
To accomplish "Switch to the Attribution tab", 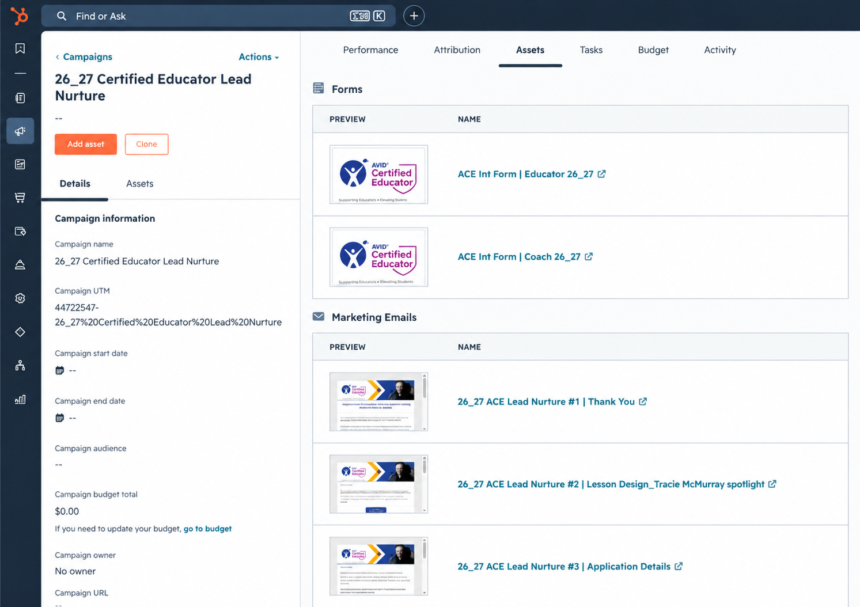I will pyautogui.click(x=457, y=50).
